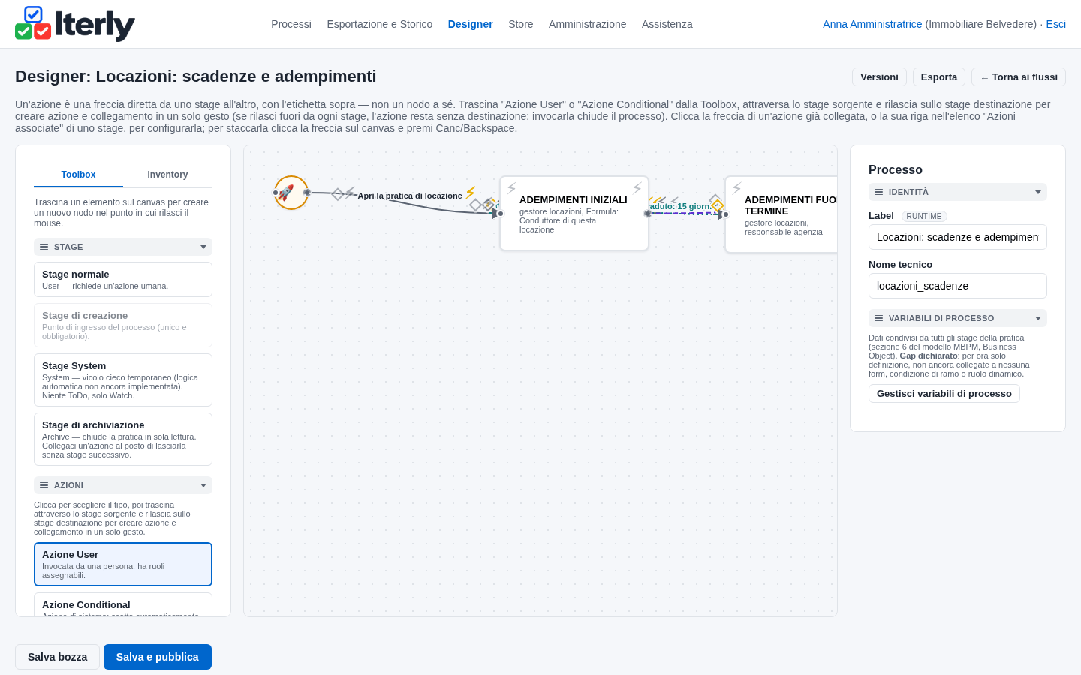This screenshot has width=1081, height=675.
Task: Click Torna ai flussi button
Action: coord(1019,77)
